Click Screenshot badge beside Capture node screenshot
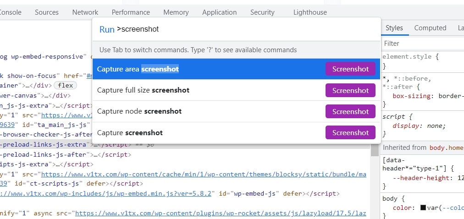The width and height of the screenshot is (464, 219). point(350,111)
